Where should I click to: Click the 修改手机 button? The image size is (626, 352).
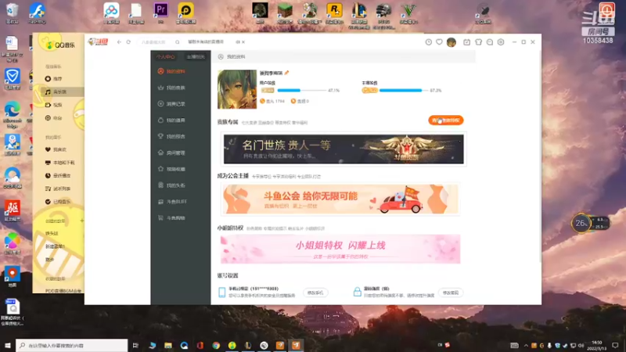(315, 293)
